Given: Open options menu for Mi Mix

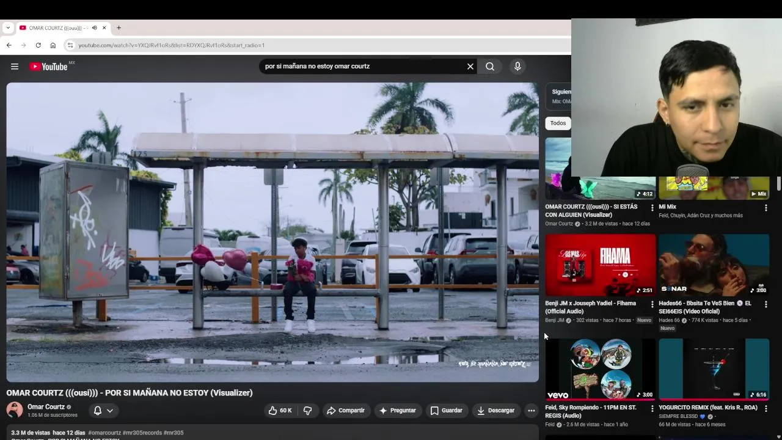Looking at the screenshot, I should (766, 208).
